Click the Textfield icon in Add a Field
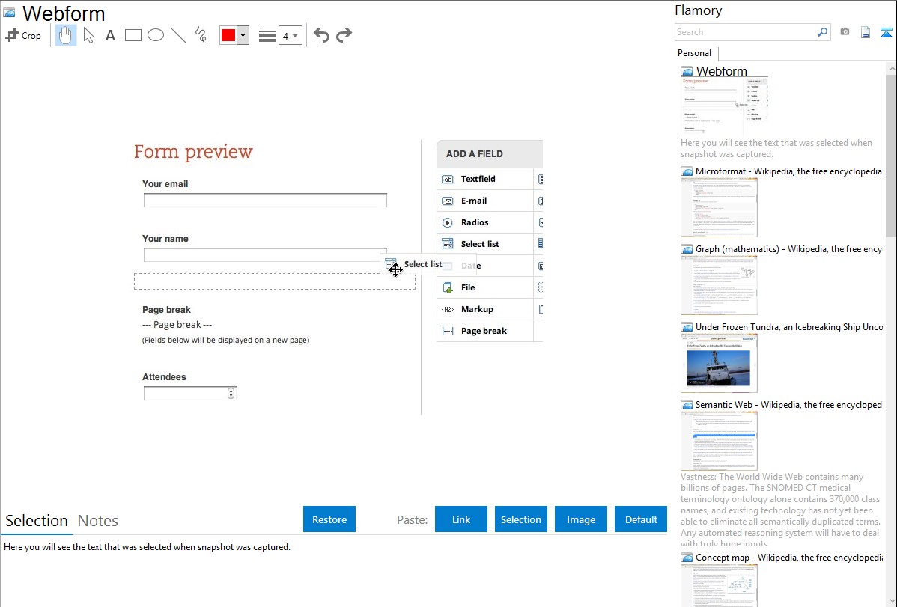Screen dimensions: 897x607 (x=447, y=179)
